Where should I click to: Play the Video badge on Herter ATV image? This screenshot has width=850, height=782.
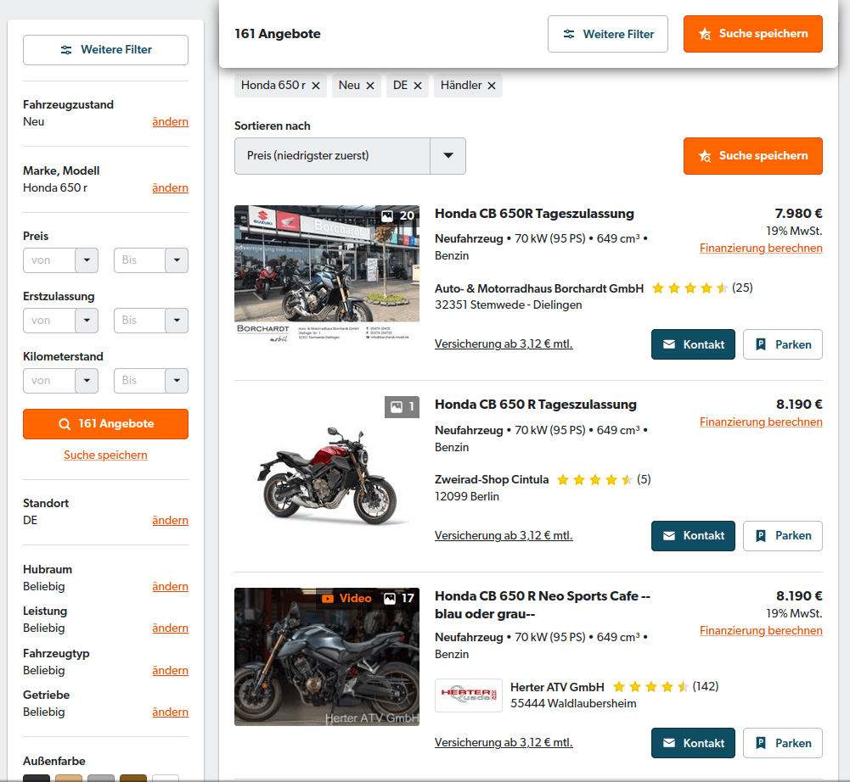coord(346,599)
